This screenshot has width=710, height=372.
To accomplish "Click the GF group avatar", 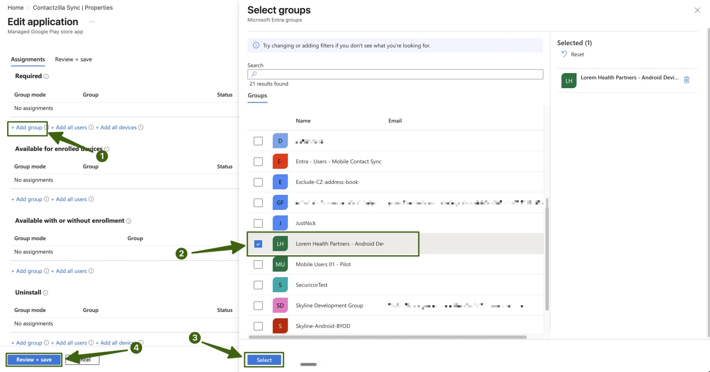I will [x=280, y=202].
